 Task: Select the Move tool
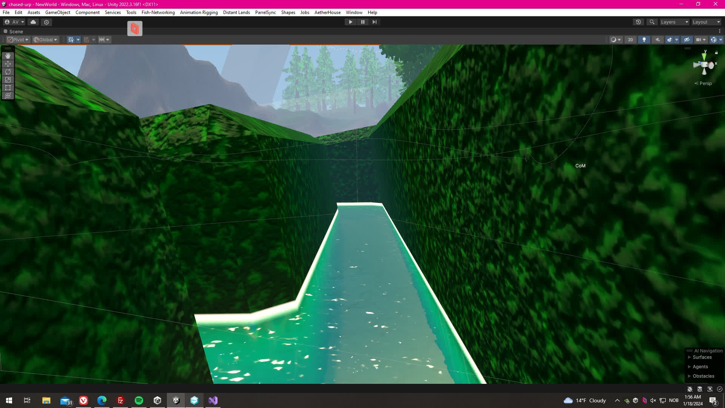[x=8, y=64]
